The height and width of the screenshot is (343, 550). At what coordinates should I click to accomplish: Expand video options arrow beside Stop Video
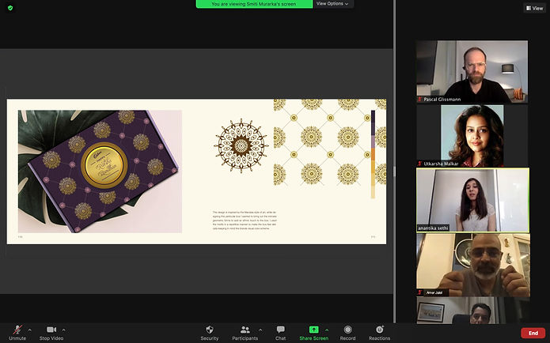pos(63,330)
